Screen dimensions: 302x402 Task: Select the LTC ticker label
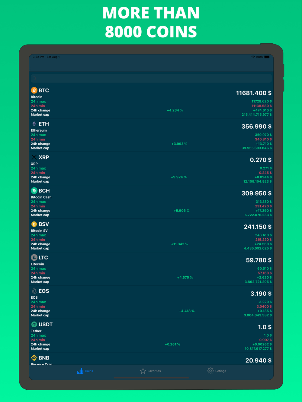click(43, 258)
